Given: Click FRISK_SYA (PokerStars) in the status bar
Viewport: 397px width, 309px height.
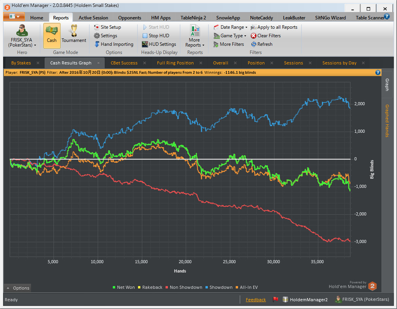Looking at the screenshot, I should click(x=362, y=299).
